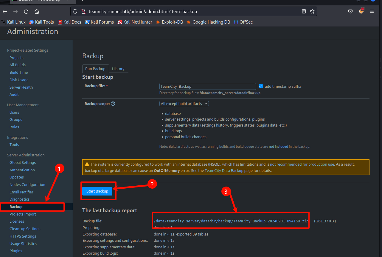
Task: Click the backup directory path text
Action: (230, 93)
